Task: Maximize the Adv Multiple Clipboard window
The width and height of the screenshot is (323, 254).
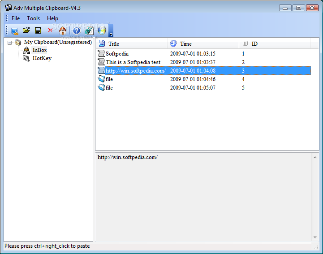Action: click(x=298, y=8)
